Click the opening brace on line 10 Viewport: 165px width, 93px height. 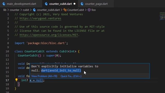pyautogui.click(x=79, y=51)
